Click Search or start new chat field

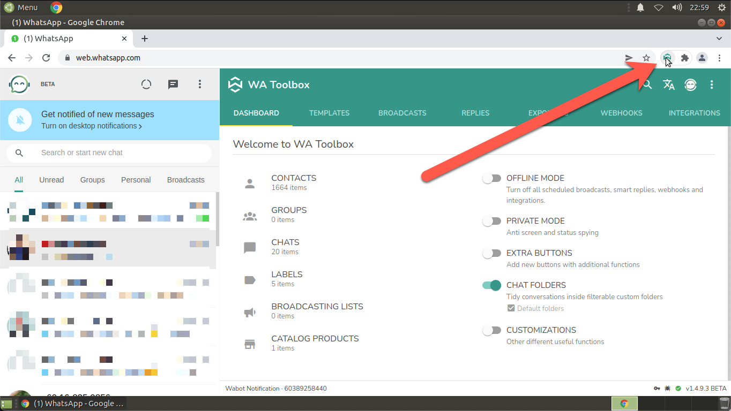pyautogui.click(x=109, y=153)
